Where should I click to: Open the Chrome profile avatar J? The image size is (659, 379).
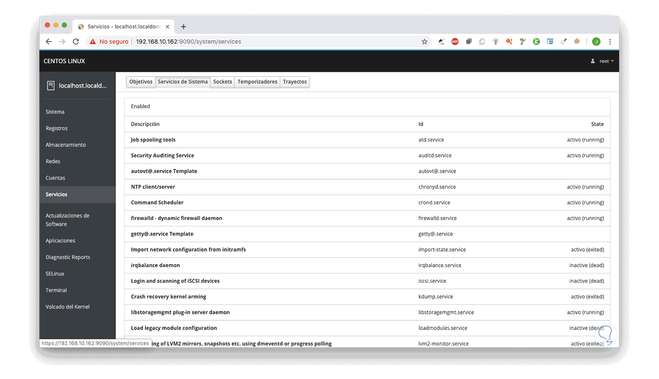pos(596,41)
